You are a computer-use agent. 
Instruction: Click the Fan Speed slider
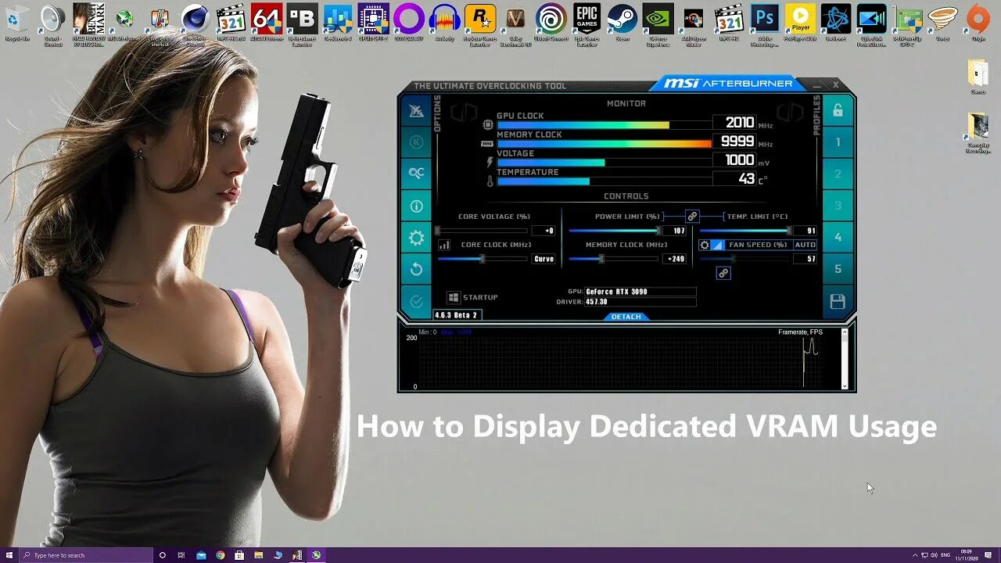click(745, 259)
